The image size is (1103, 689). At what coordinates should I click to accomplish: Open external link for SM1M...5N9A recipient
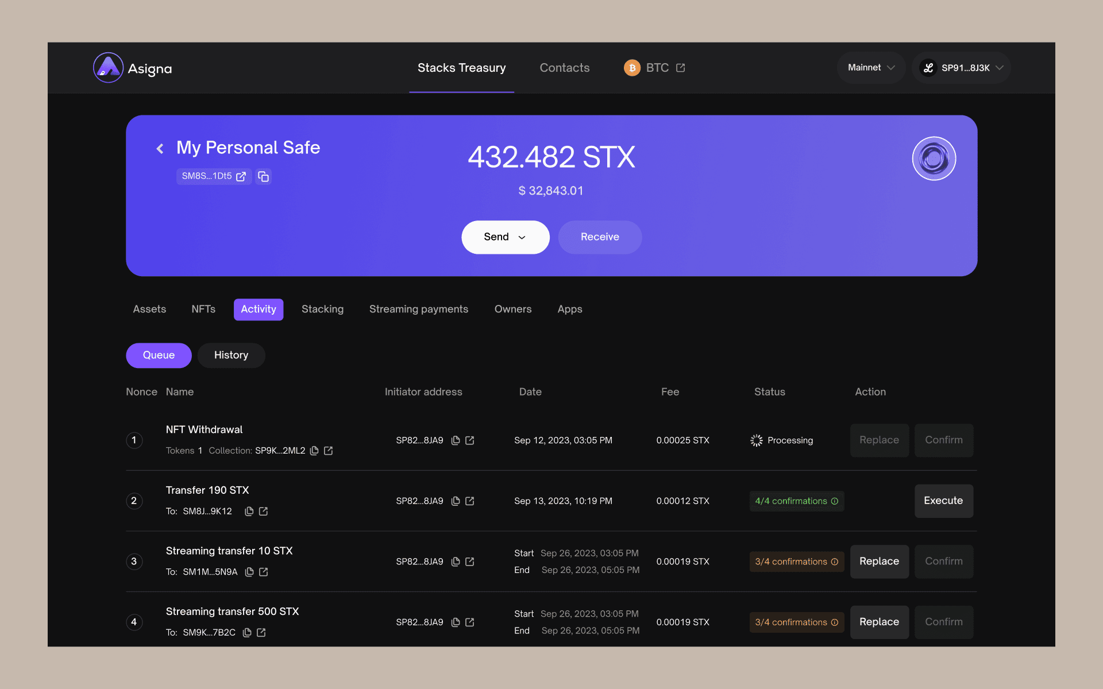264,572
